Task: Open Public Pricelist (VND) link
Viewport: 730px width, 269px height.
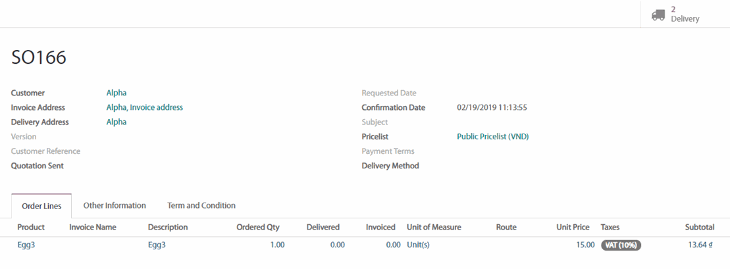Action: pos(493,137)
